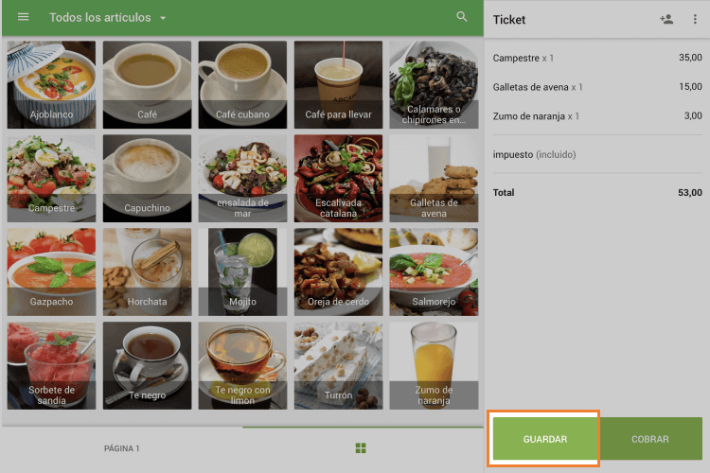The width and height of the screenshot is (710, 473).
Task: Add Sorbete de sandía item
Action: (x=52, y=366)
